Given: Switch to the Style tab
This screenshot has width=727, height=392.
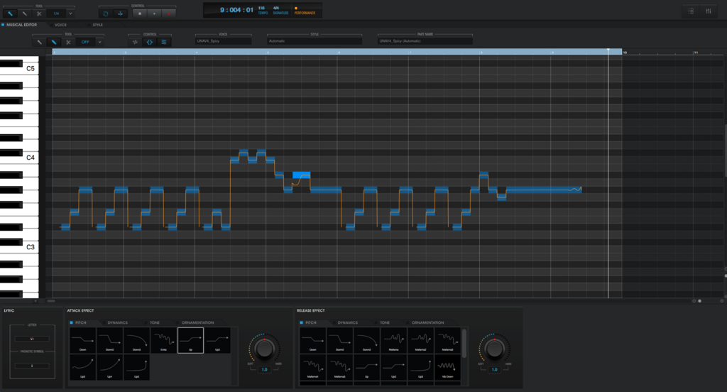Looking at the screenshot, I should (x=97, y=25).
